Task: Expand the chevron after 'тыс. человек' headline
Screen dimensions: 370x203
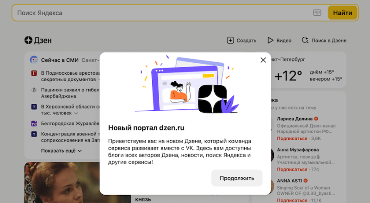Action: click(x=76, y=113)
